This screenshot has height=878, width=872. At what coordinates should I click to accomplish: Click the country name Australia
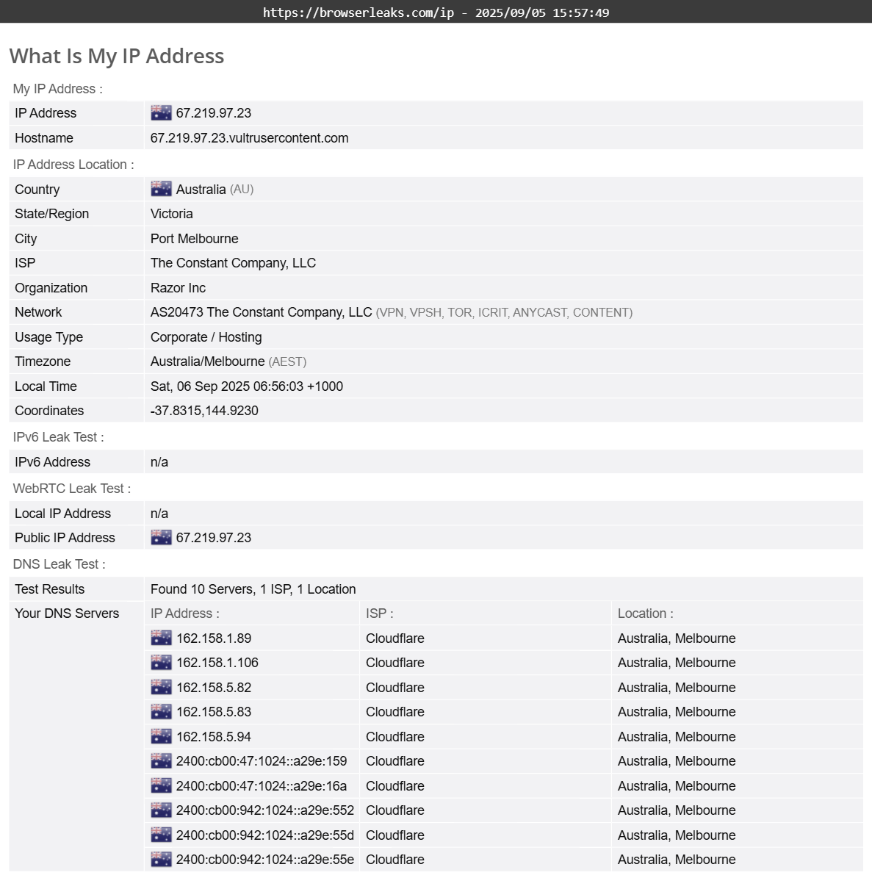[201, 190]
